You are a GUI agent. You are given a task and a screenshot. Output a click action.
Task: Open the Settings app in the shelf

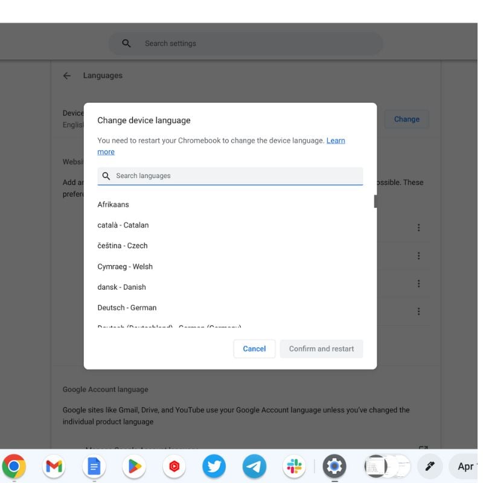(334, 466)
